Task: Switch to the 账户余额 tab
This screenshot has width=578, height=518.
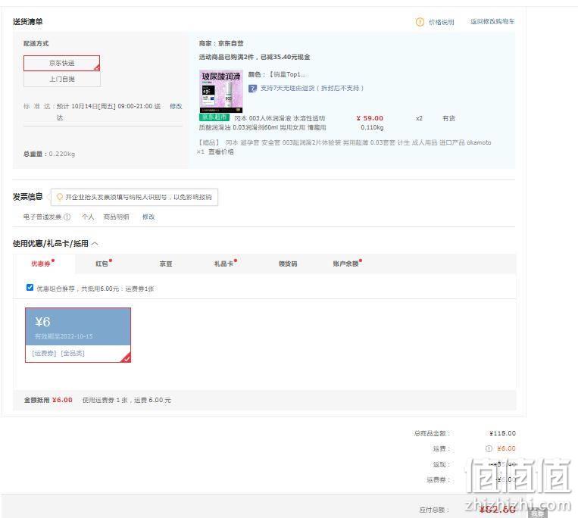Action: 347,264
